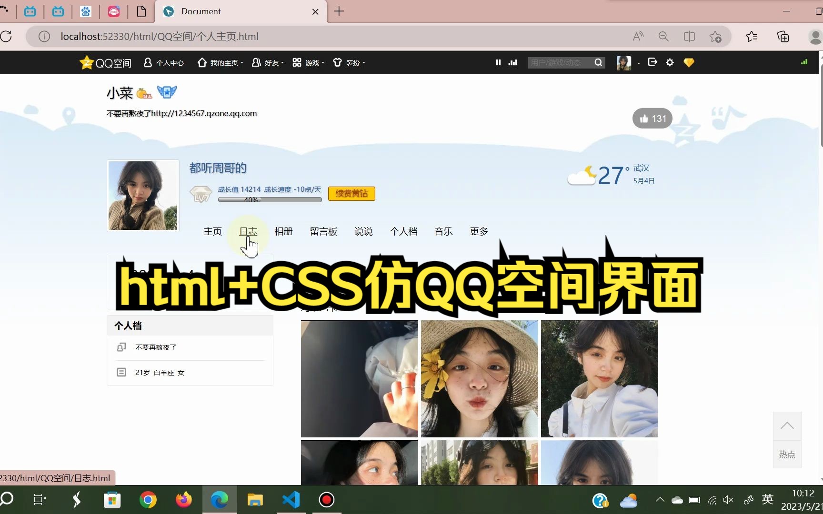
Task: Expand the 好友 dropdown menu
Action: point(268,62)
